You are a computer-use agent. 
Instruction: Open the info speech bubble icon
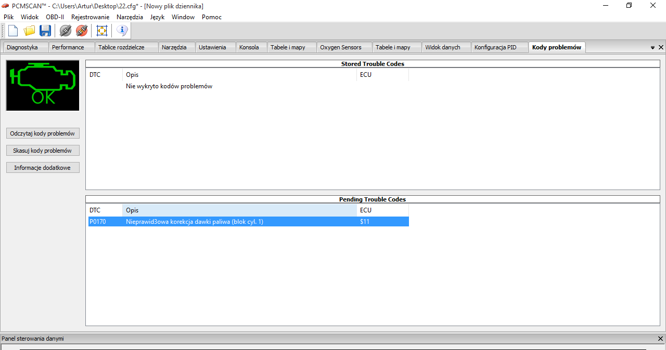122,31
